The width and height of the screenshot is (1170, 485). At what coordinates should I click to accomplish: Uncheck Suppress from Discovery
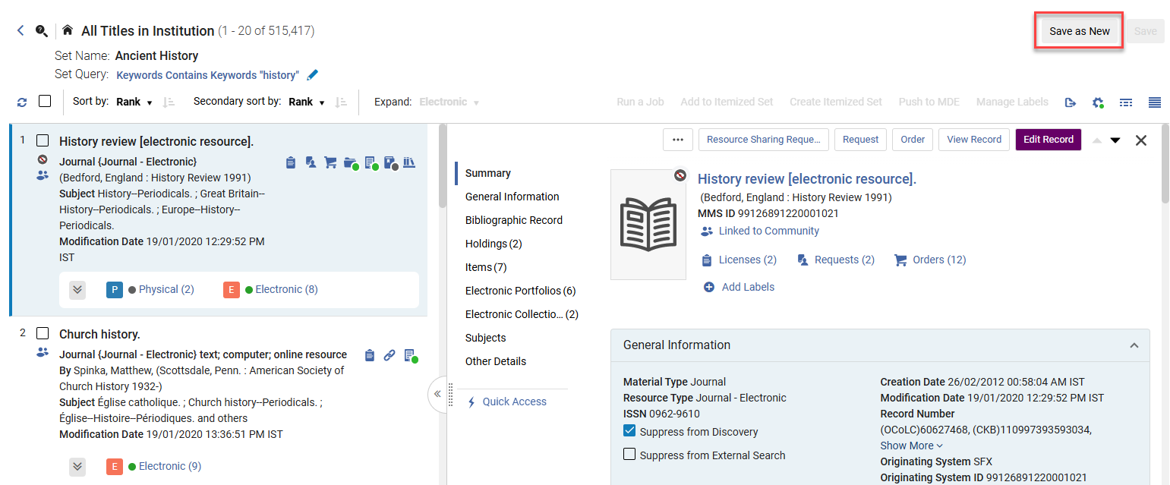[629, 431]
